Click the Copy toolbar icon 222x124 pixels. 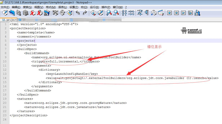point(63,13)
